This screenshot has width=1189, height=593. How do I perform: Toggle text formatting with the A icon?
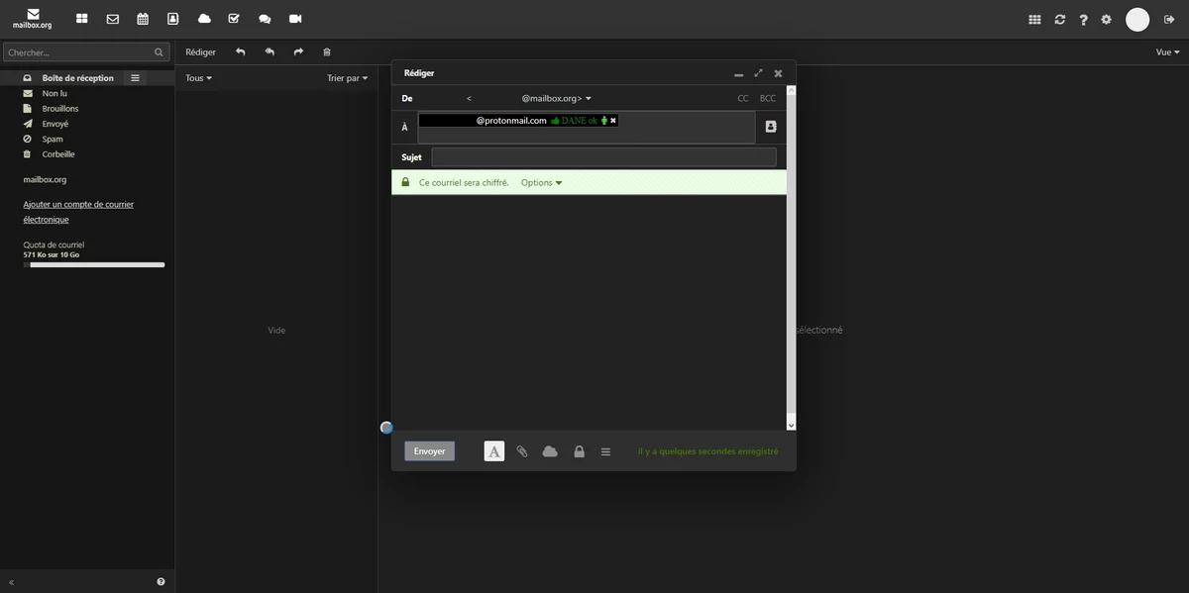(x=494, y=451)
